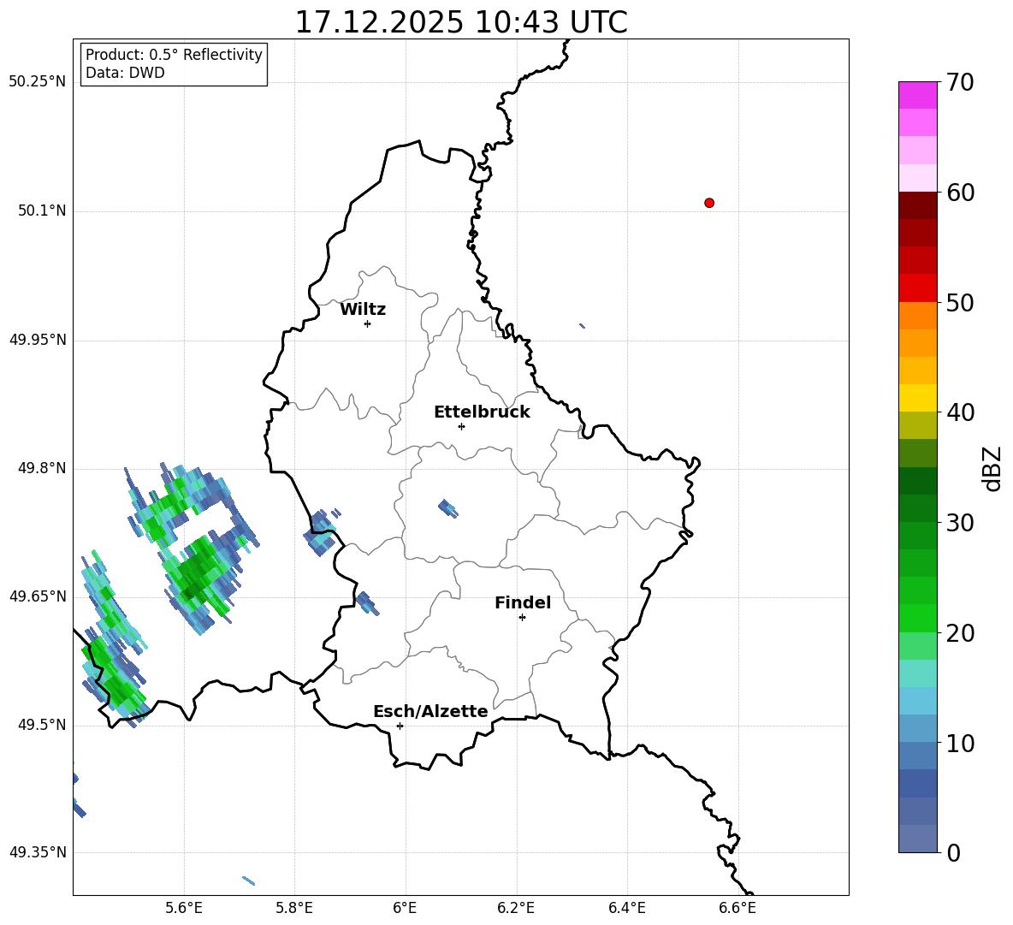1013x925 pixels.
Task: Click the title 17.12.2025 10:43 UTC
Action: (x=461, y=22)
